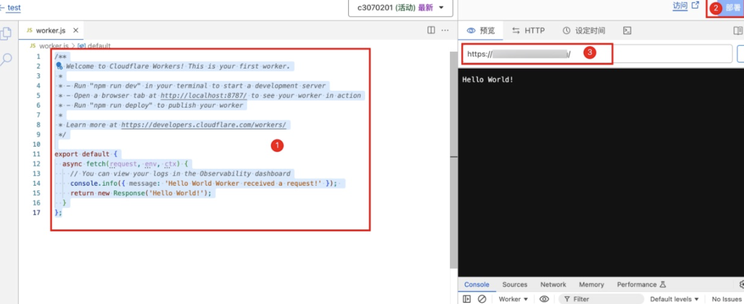Viewport: 744px width, 304px height.
Task: Select the Memory devtools tab
Action: pyautogui.click(x=591, y=284)
